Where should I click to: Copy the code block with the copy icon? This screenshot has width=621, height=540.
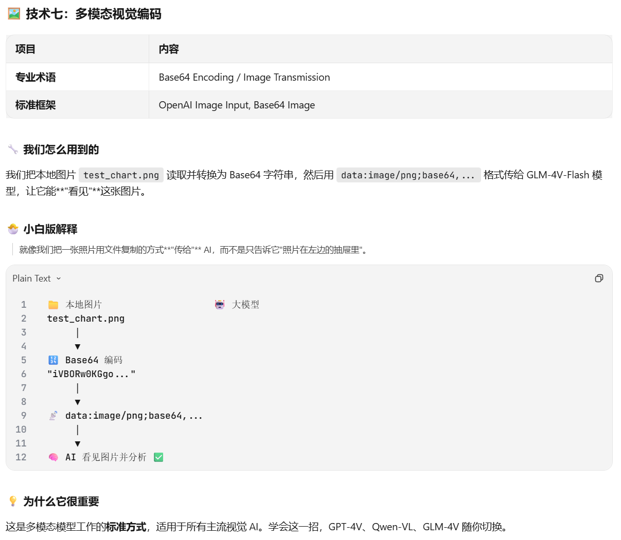(x=599, y=278)
